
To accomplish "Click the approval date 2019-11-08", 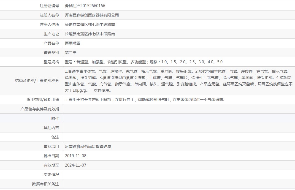I will point(75,156).
